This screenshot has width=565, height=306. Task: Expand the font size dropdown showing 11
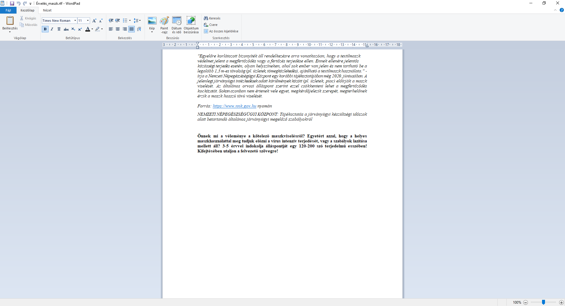[88, 21]
